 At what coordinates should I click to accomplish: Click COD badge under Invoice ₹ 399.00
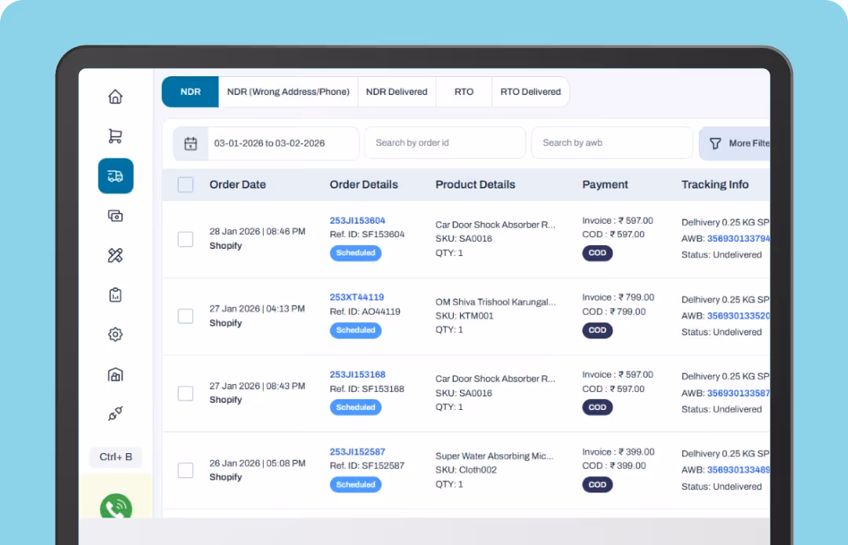(597, 485)
